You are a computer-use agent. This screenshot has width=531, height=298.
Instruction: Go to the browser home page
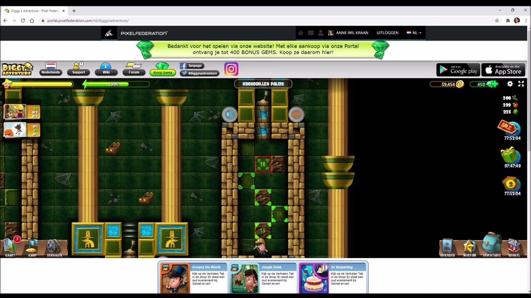(32, 21)
